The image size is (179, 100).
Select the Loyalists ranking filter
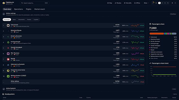[x=36, y=19]
